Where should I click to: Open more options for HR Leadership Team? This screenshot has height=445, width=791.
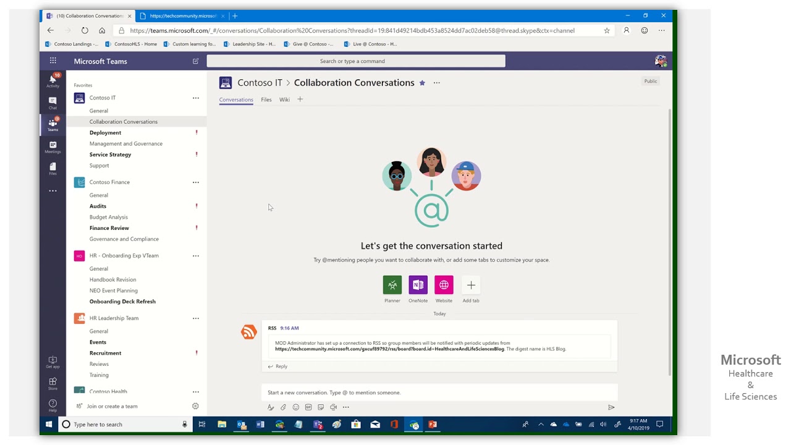tap(196, 318)
